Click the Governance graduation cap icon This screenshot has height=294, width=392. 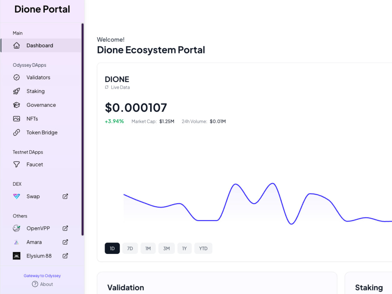(16, 105)
